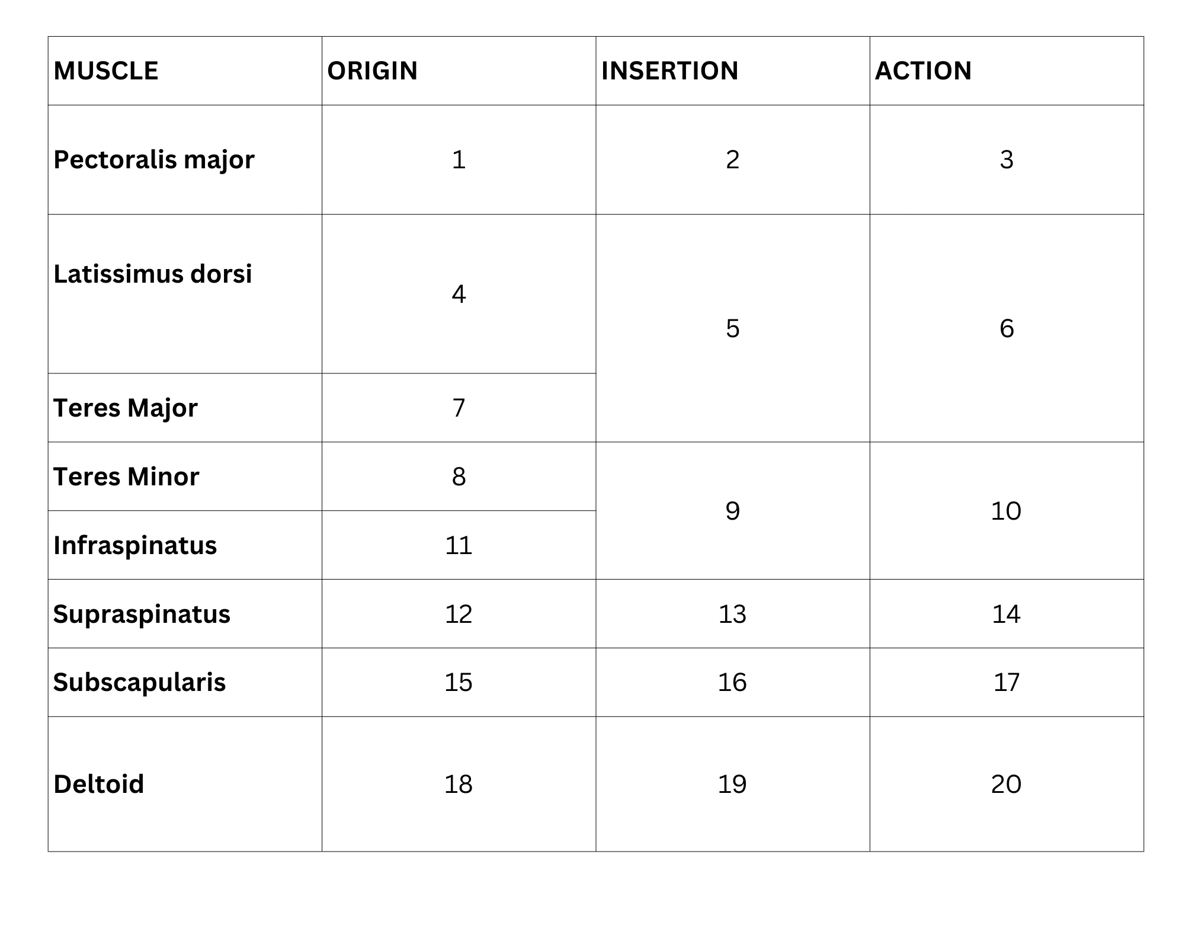
Task: Click the cell numbered 16
Action: click(x=732, y=682)
